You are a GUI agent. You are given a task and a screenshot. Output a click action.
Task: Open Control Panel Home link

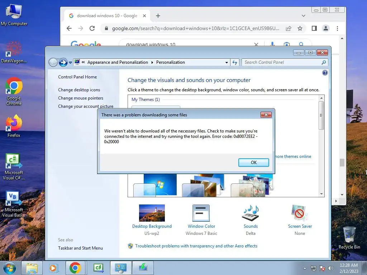pos(77,77)
